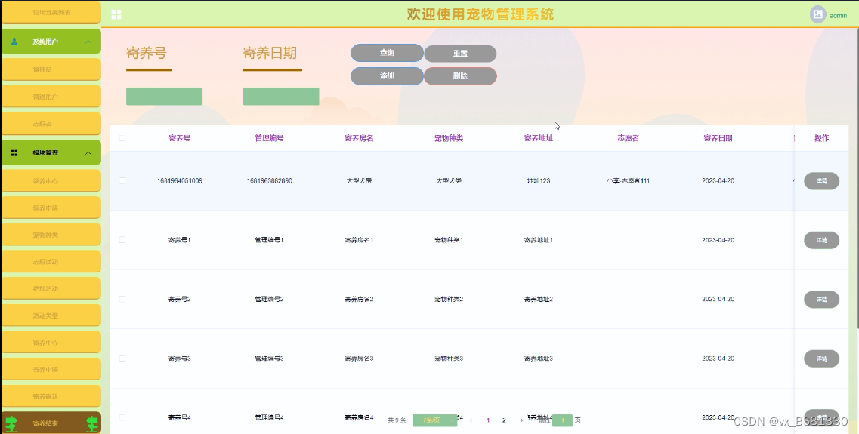Click the right signpost icon on 寄养结束
Viewport: 859px width, 434px height.
(92, 423)
